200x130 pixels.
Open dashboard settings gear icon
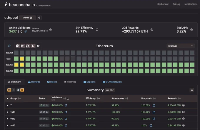coord(39,18)
